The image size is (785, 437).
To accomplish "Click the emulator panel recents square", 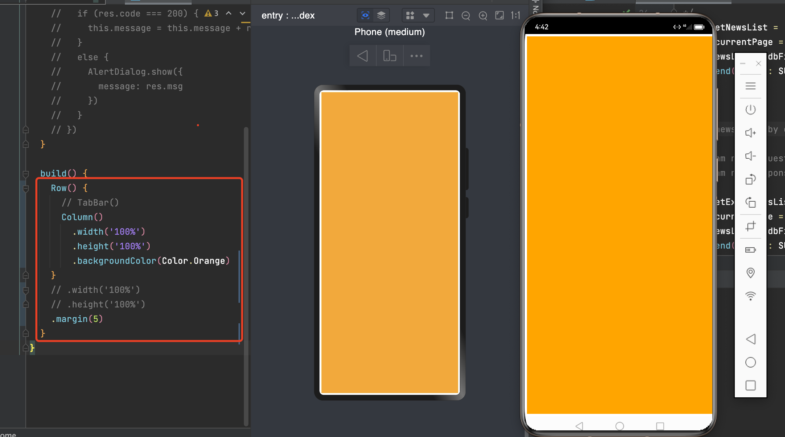I will tap(751, 385).
